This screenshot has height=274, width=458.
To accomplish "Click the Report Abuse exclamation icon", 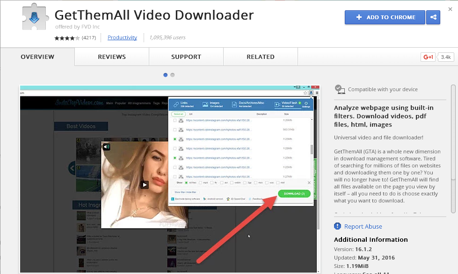I will tap(337, 226).
